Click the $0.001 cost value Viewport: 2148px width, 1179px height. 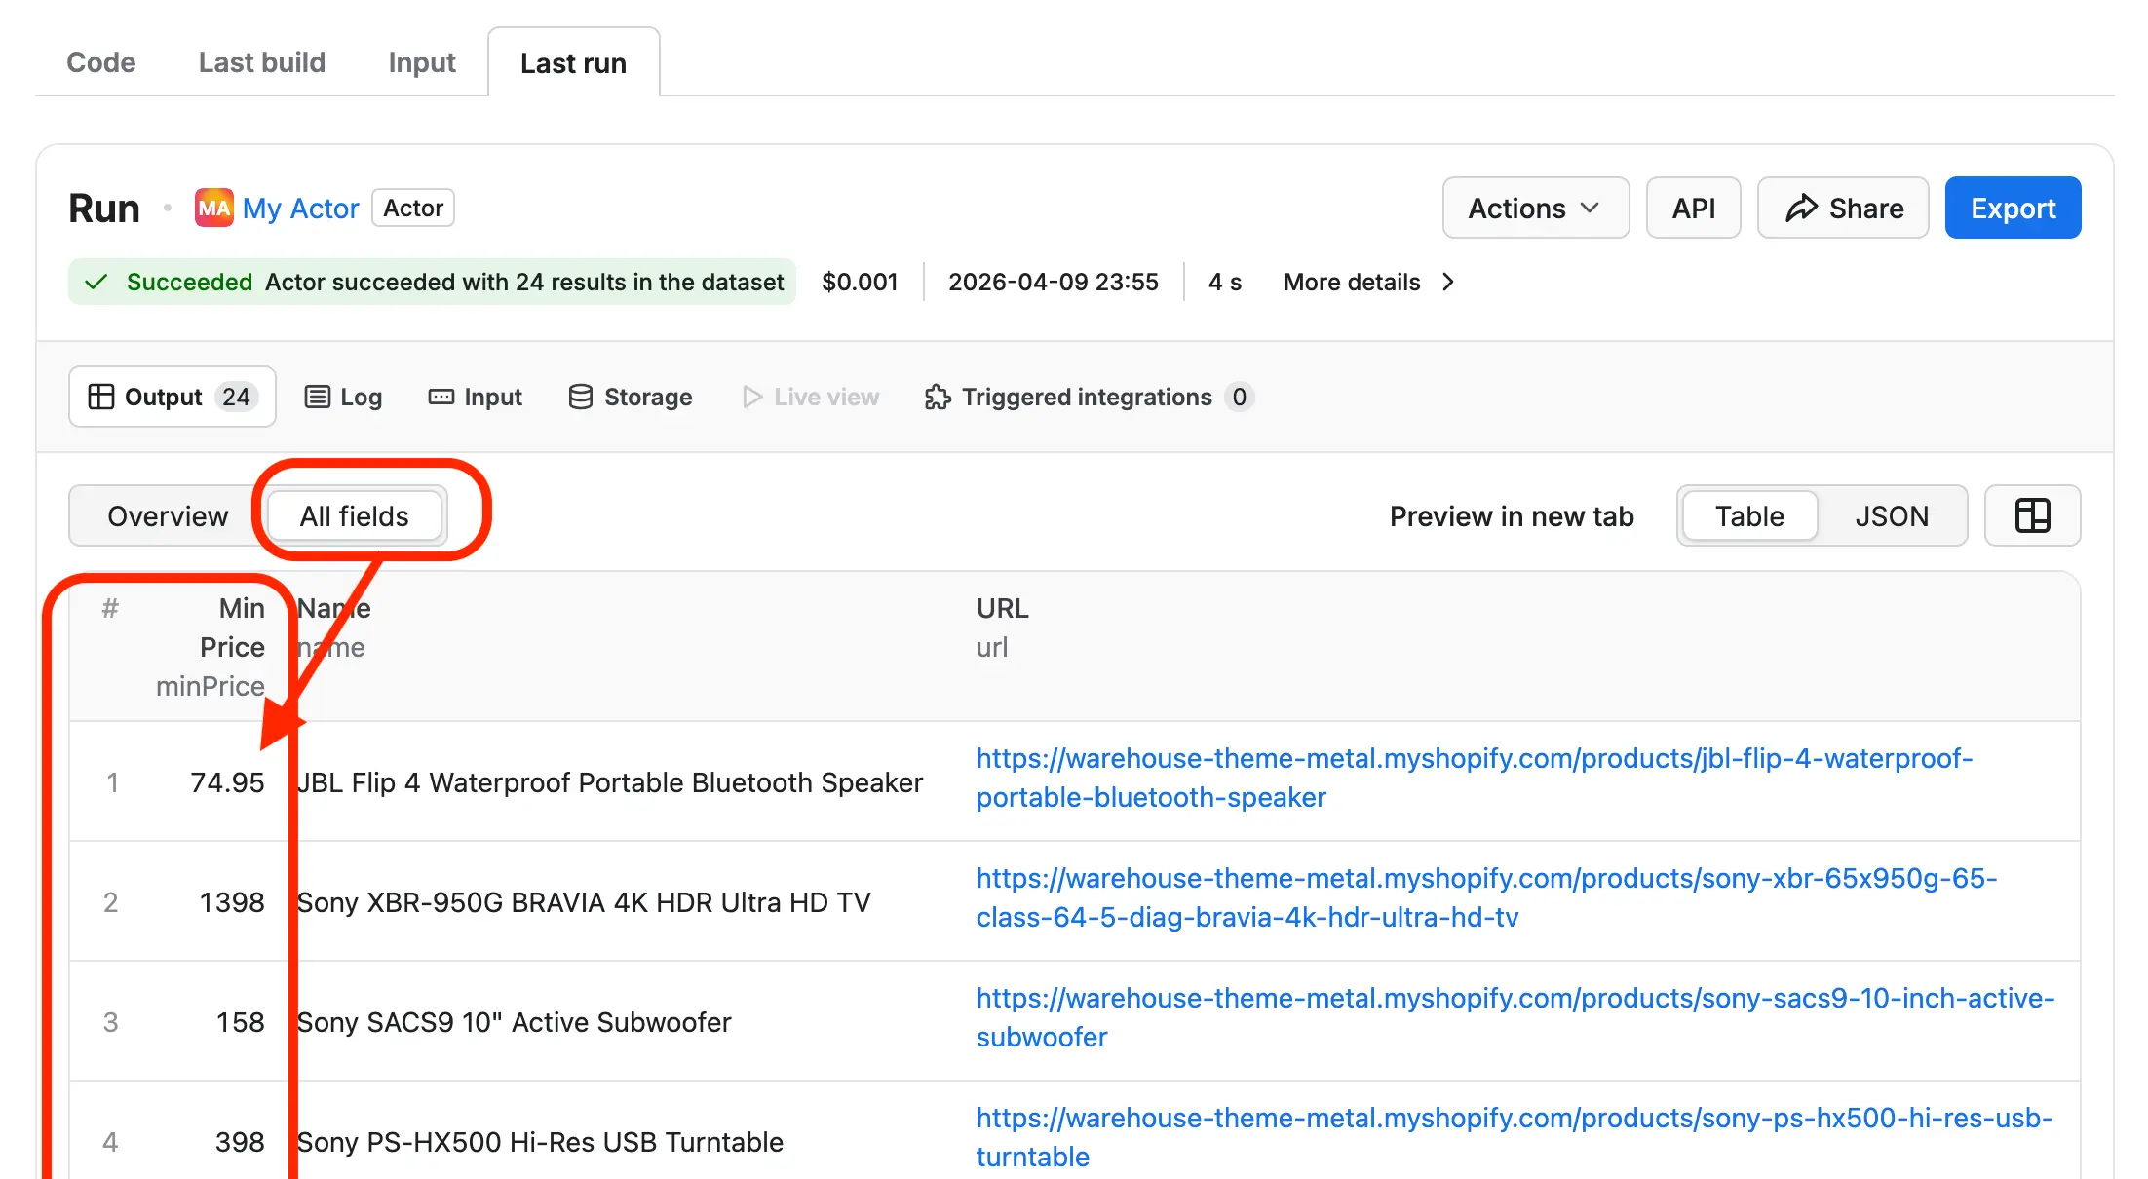(x=860, y=282)
